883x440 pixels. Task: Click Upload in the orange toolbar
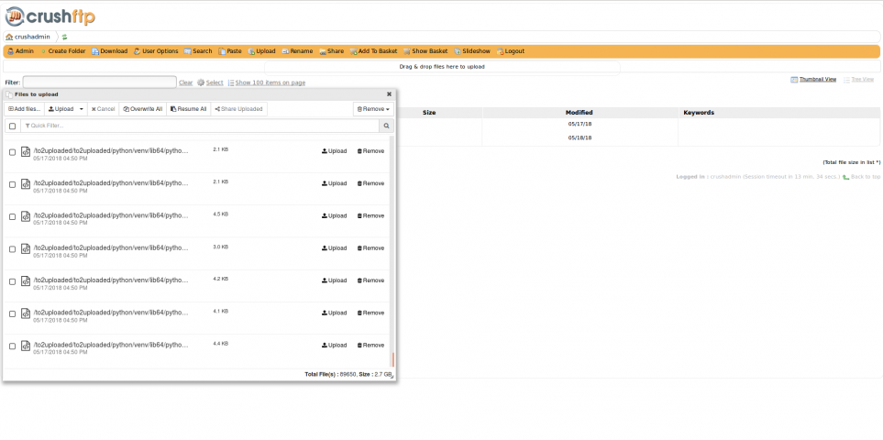click(x=262, y=51)
